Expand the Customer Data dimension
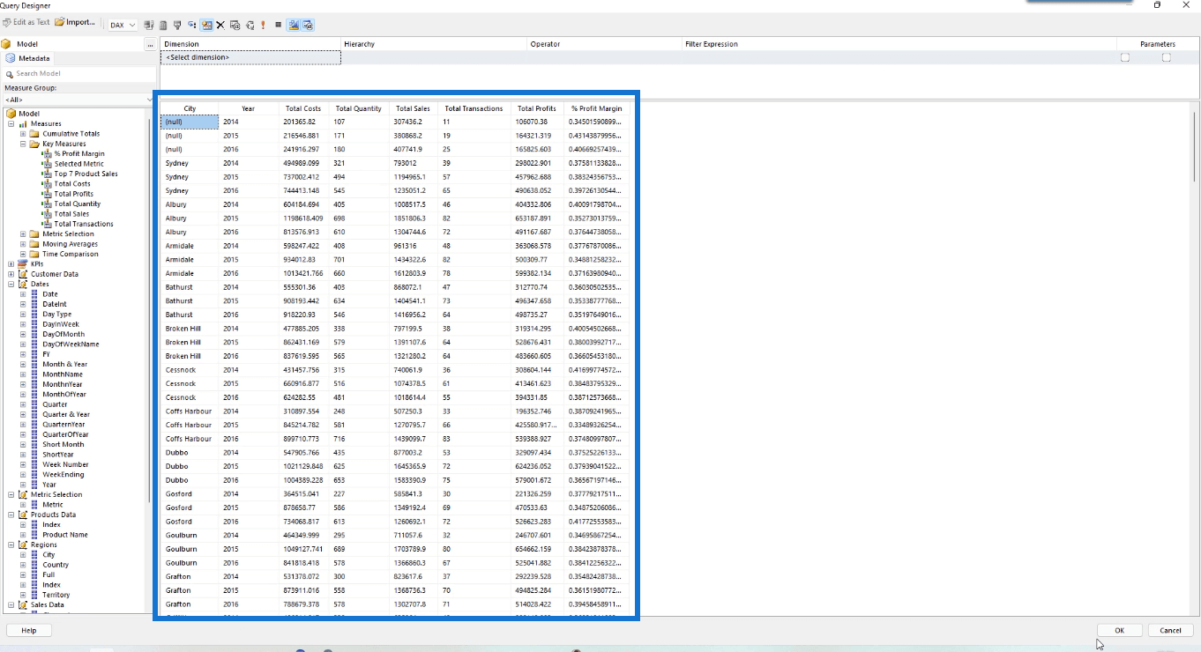This screenshot has width=1201, height=652. point(11,274)
